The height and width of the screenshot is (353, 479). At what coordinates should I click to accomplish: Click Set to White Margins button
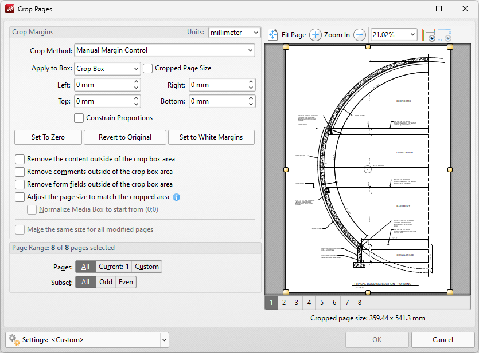pos(211,137)
